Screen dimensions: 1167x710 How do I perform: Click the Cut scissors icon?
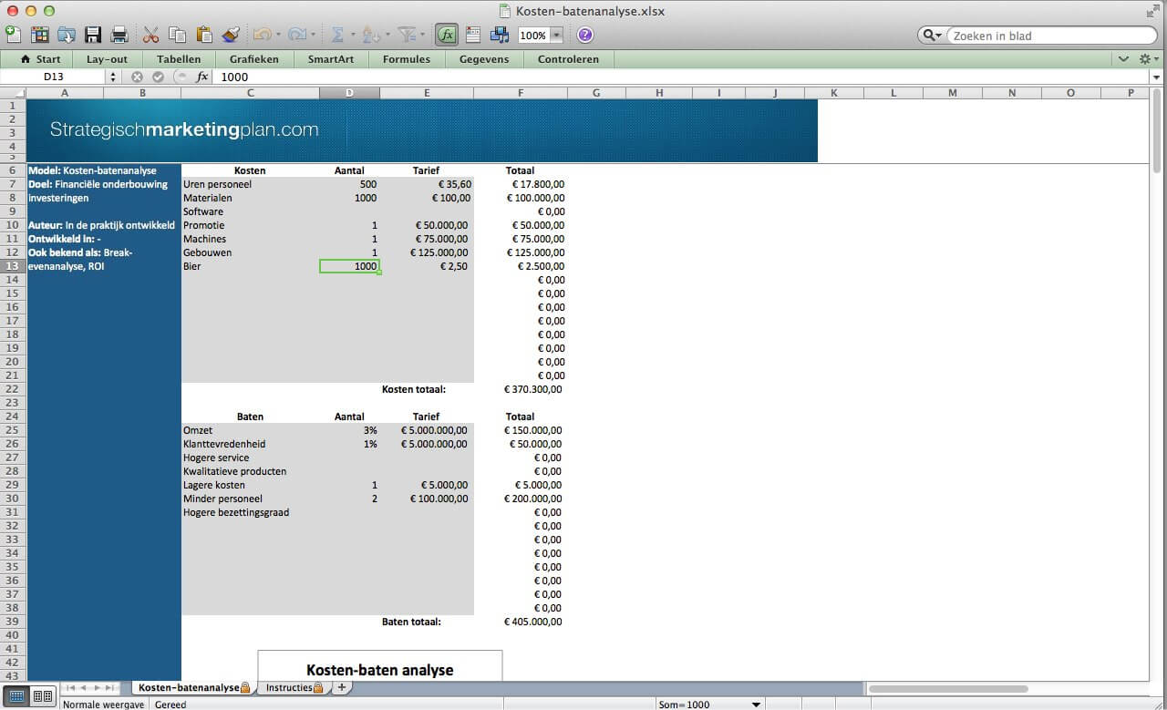pos(150,36)
